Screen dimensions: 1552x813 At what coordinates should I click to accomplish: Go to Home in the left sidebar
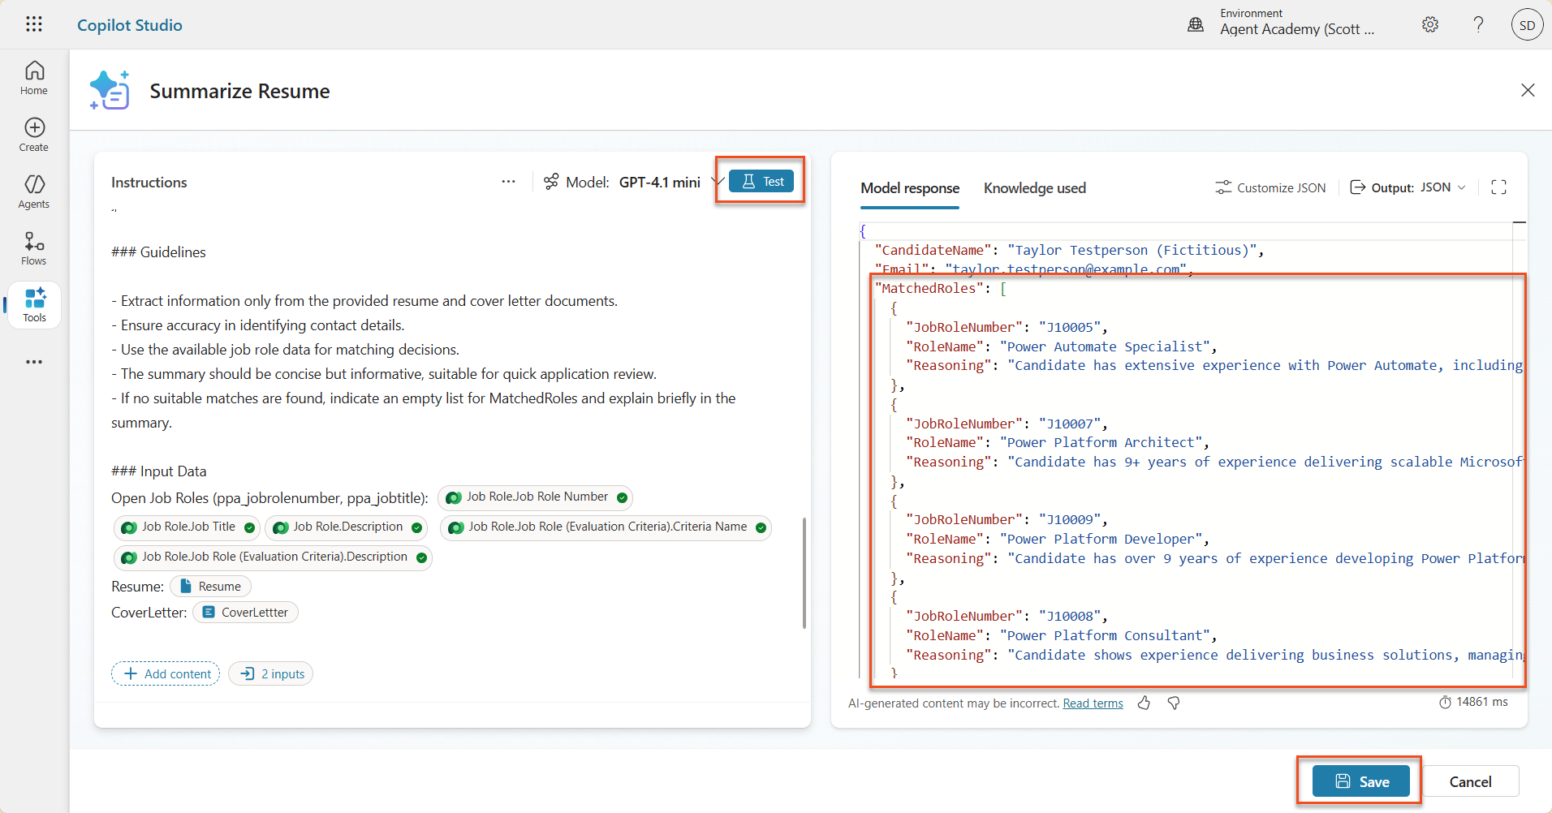[x=33, y=77]
